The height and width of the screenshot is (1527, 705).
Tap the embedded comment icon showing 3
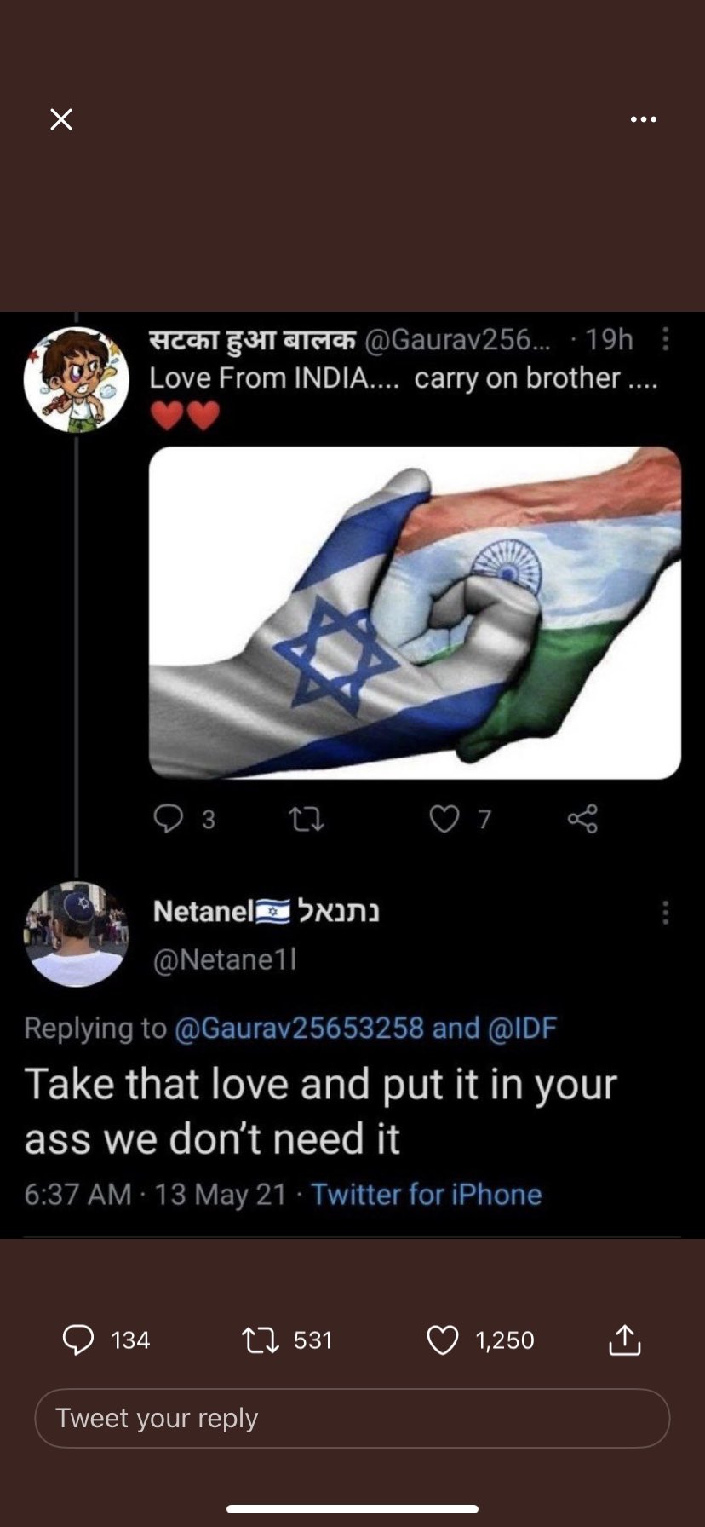(x=169, y=819)
